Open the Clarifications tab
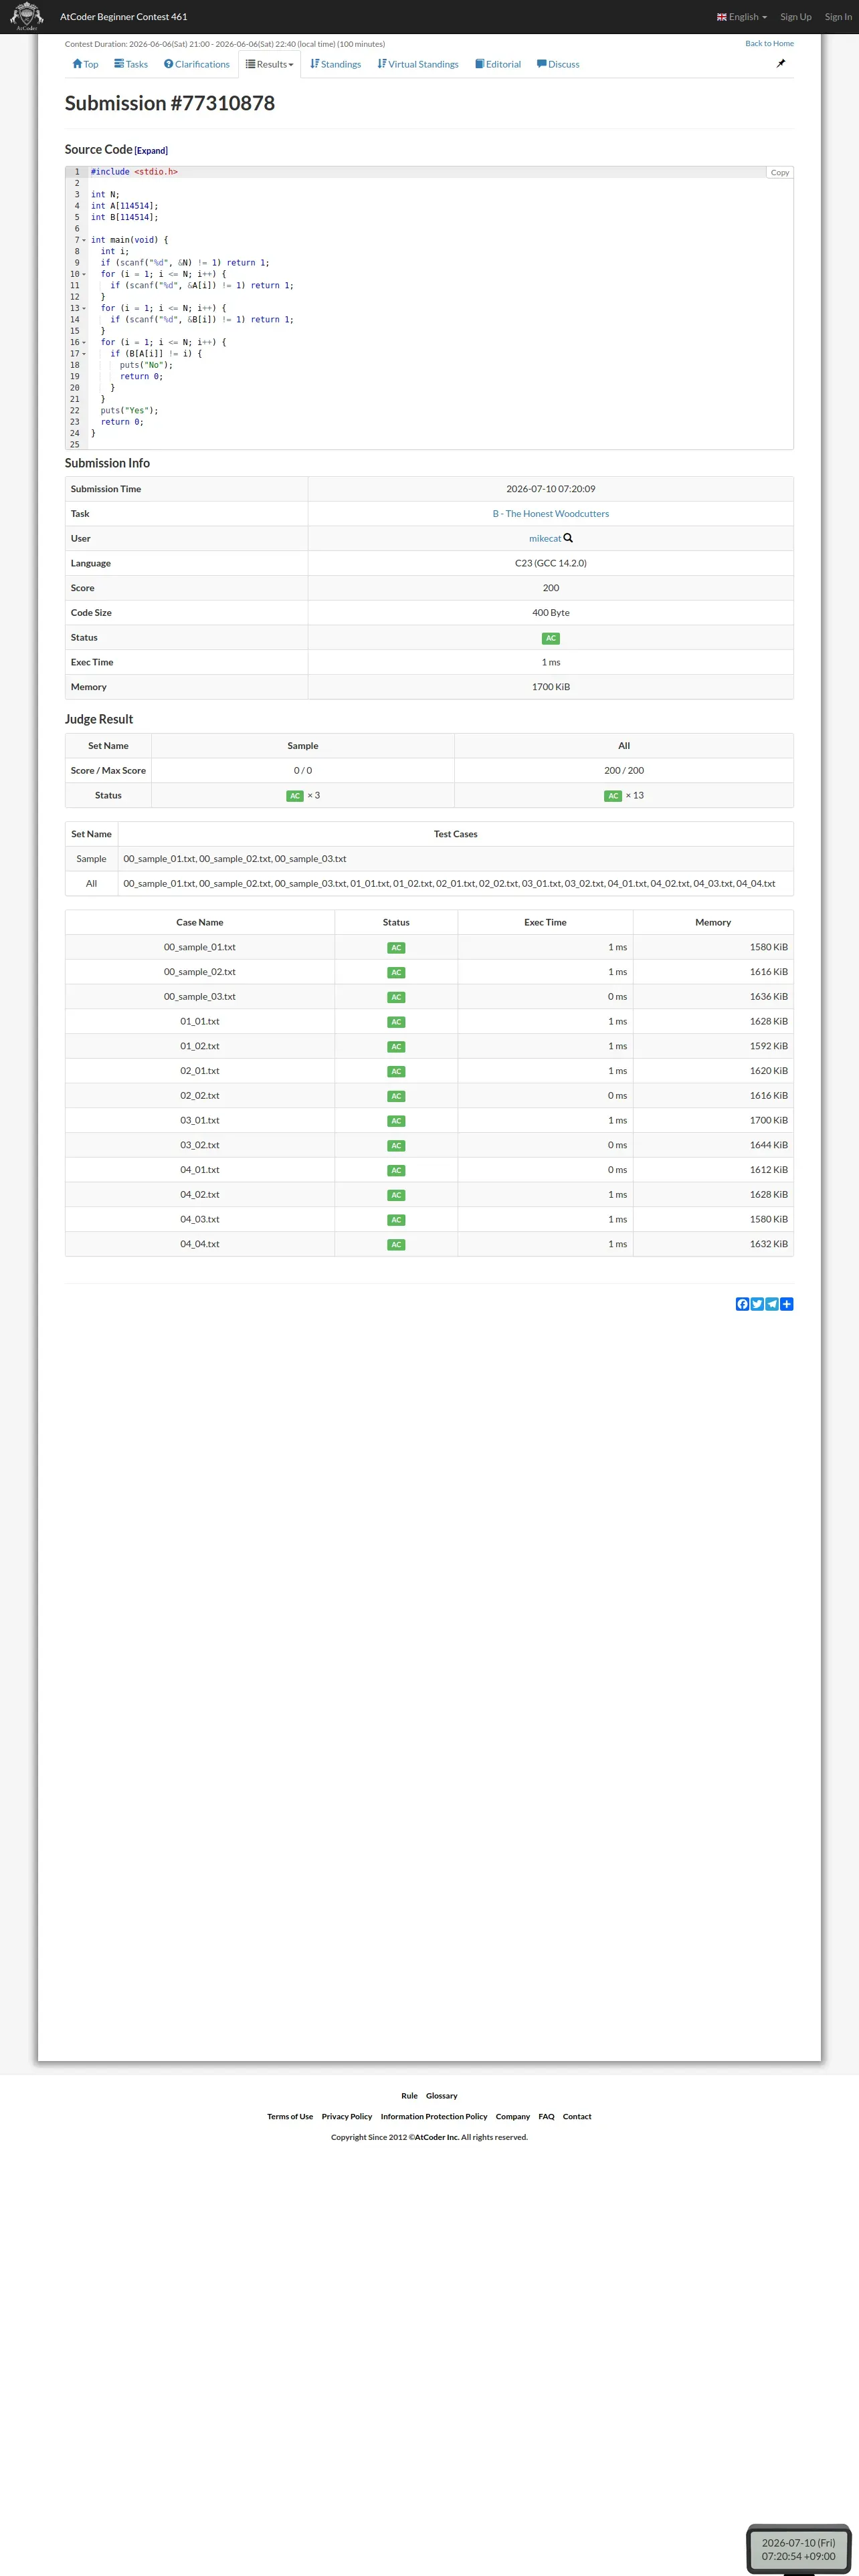 (197, 64)
